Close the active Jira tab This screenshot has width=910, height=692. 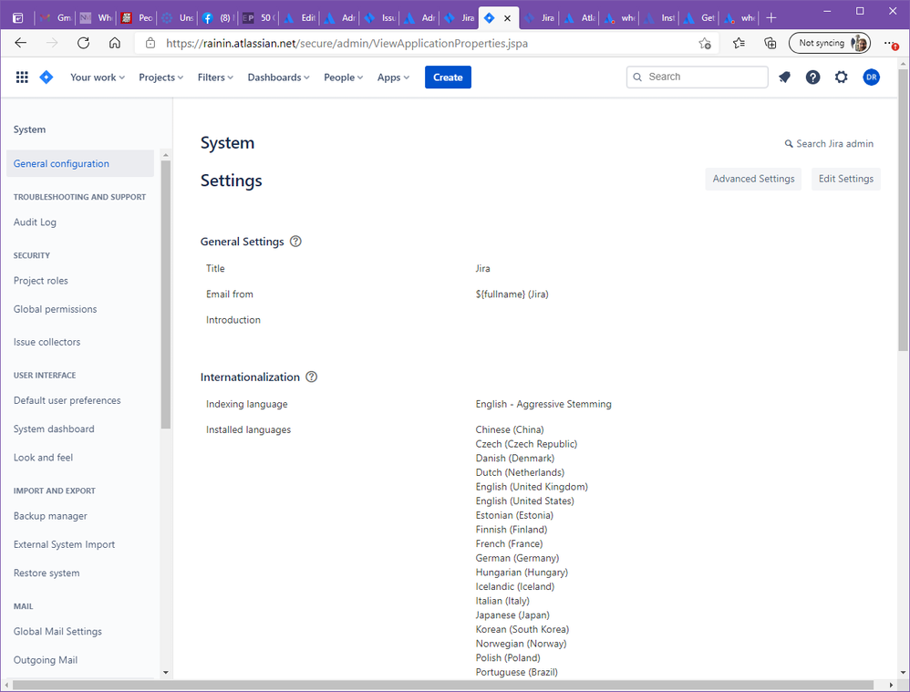(507, 18)
